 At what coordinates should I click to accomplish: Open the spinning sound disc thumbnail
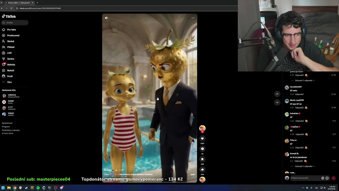pyautogui.click(x=202, y=180)
